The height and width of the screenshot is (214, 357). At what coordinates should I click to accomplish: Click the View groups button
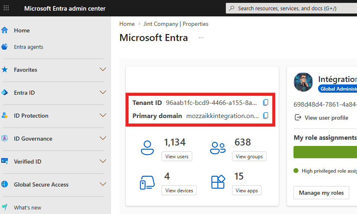pos(249,157)
